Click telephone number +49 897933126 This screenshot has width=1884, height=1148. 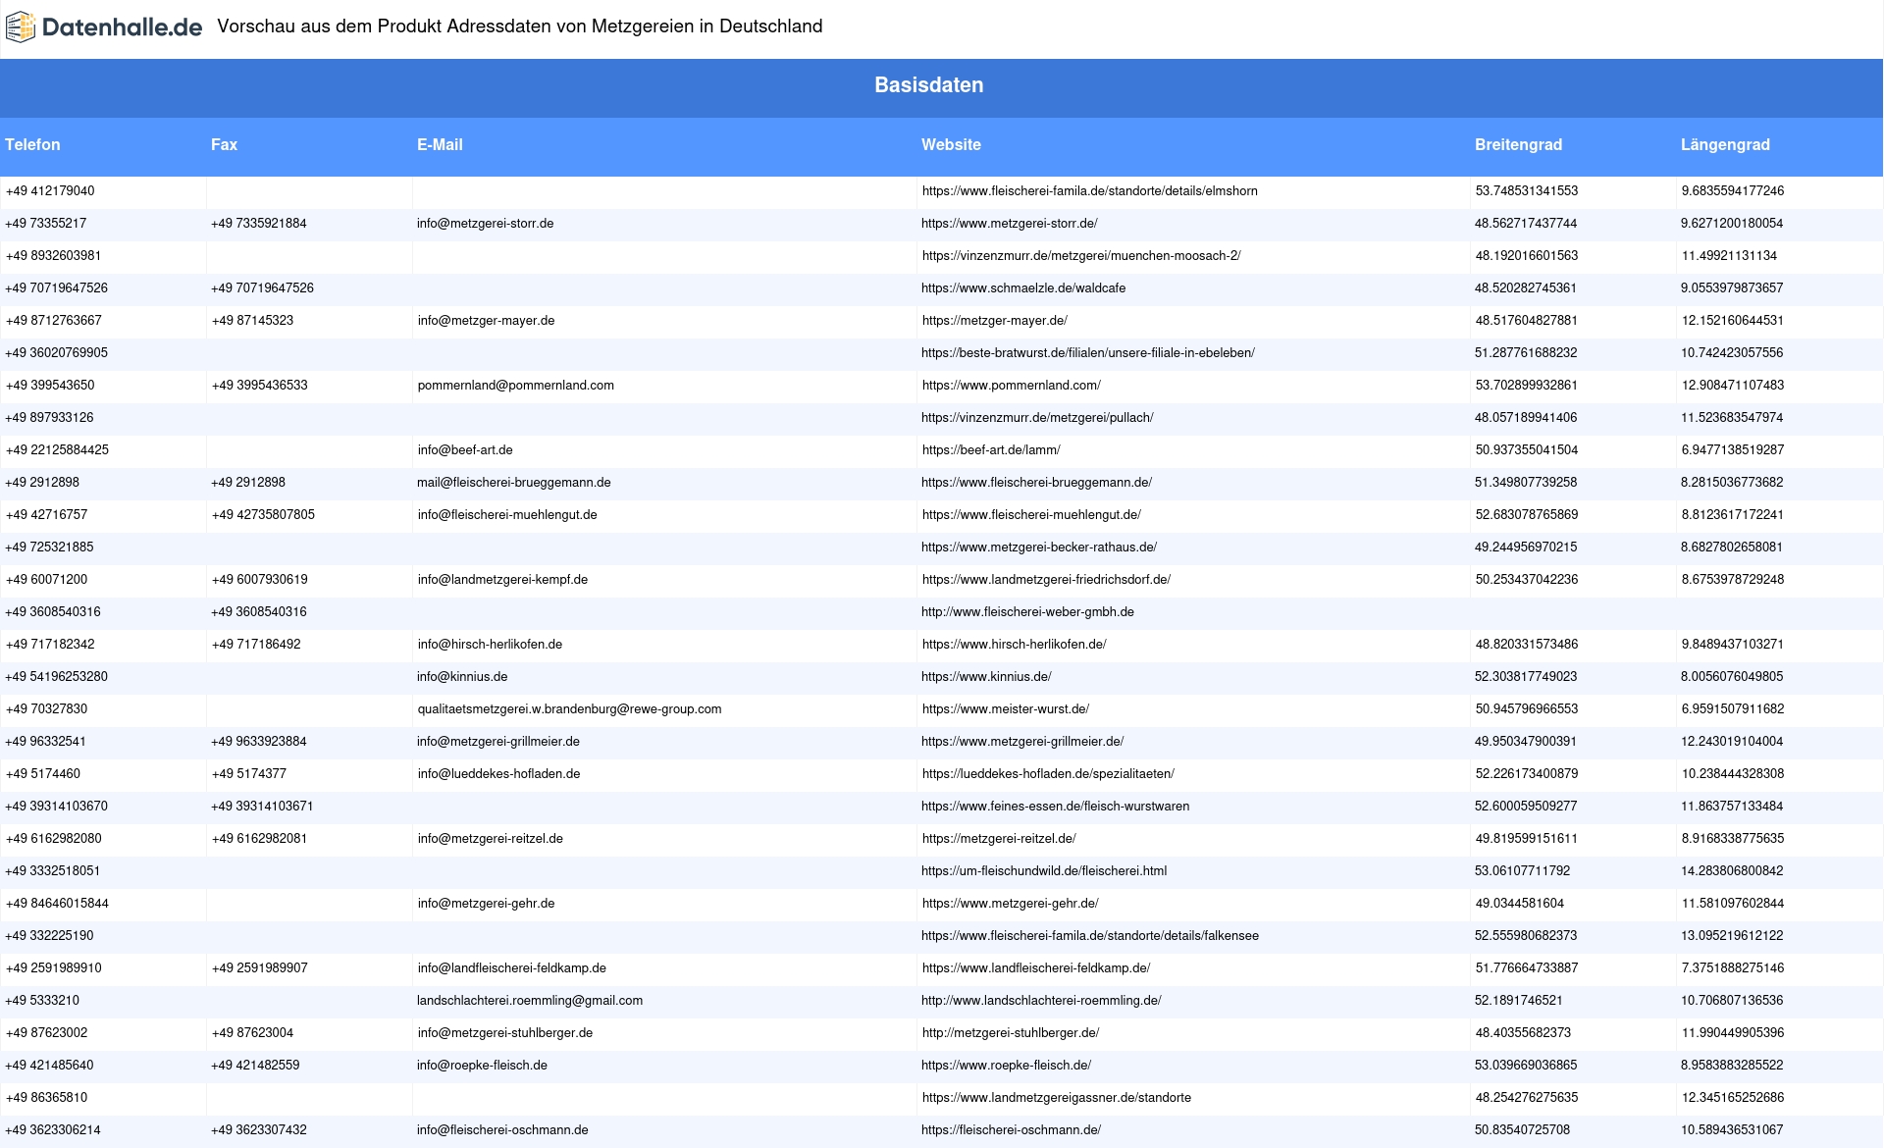[x=49, y=418]
